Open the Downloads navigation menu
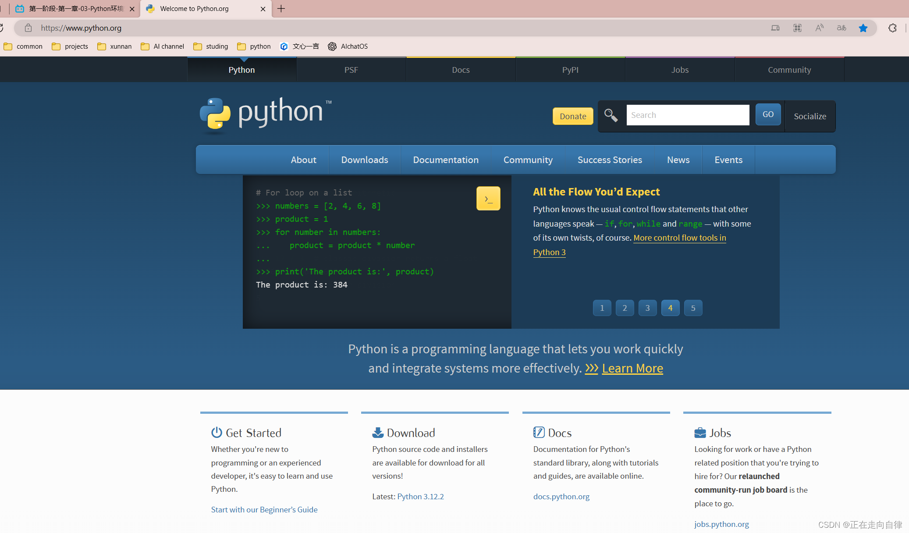The image size is (909, 533). click(364, 160)
